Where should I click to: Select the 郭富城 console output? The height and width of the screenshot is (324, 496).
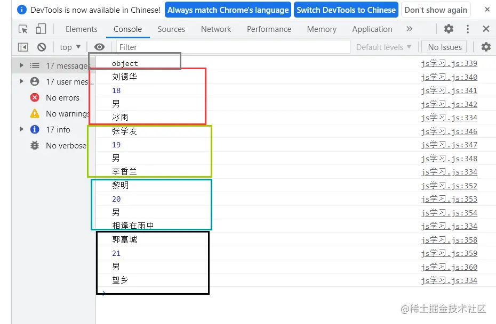[124, 239]
